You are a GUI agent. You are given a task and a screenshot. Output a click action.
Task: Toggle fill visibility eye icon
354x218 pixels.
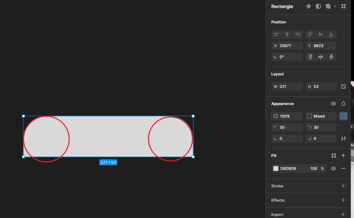pyautogui.click(x=333, y=168)
